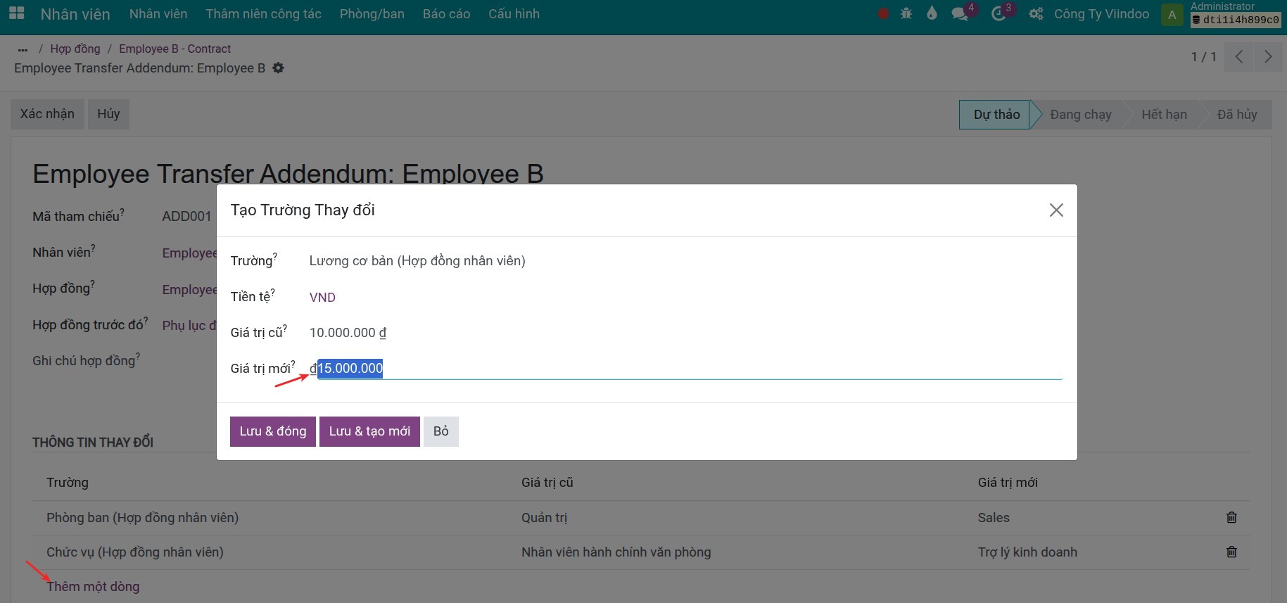
Task: Open the Cấu hình menu
Action: click(x=514, y=14)
